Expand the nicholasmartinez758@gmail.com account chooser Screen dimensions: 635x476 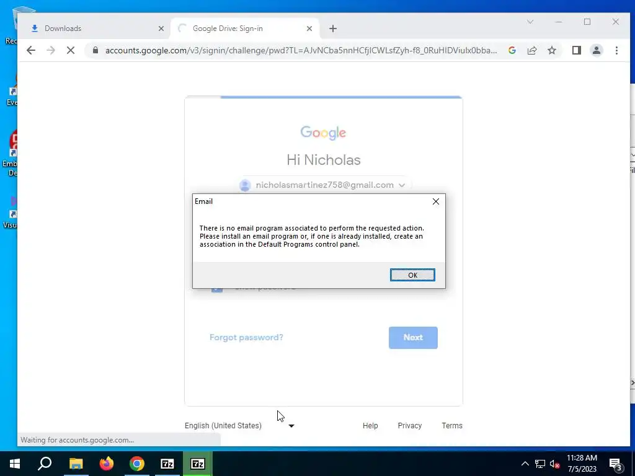click(x=325, y=185)
